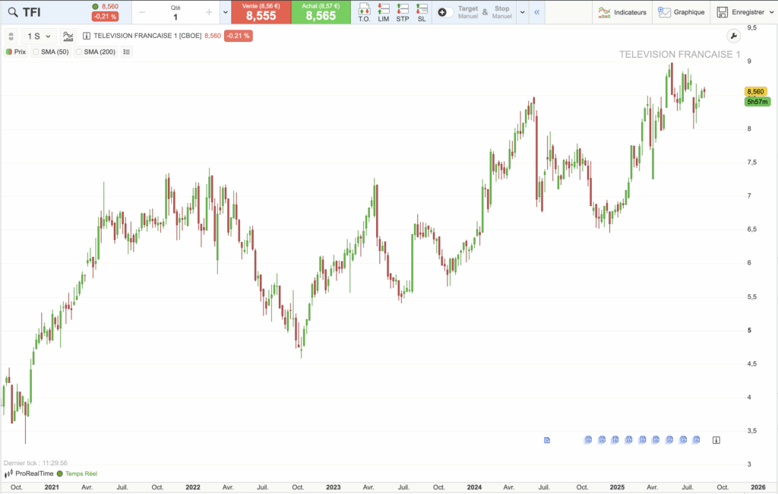Open chart settings with the wrench icon

tap(732, 36)
